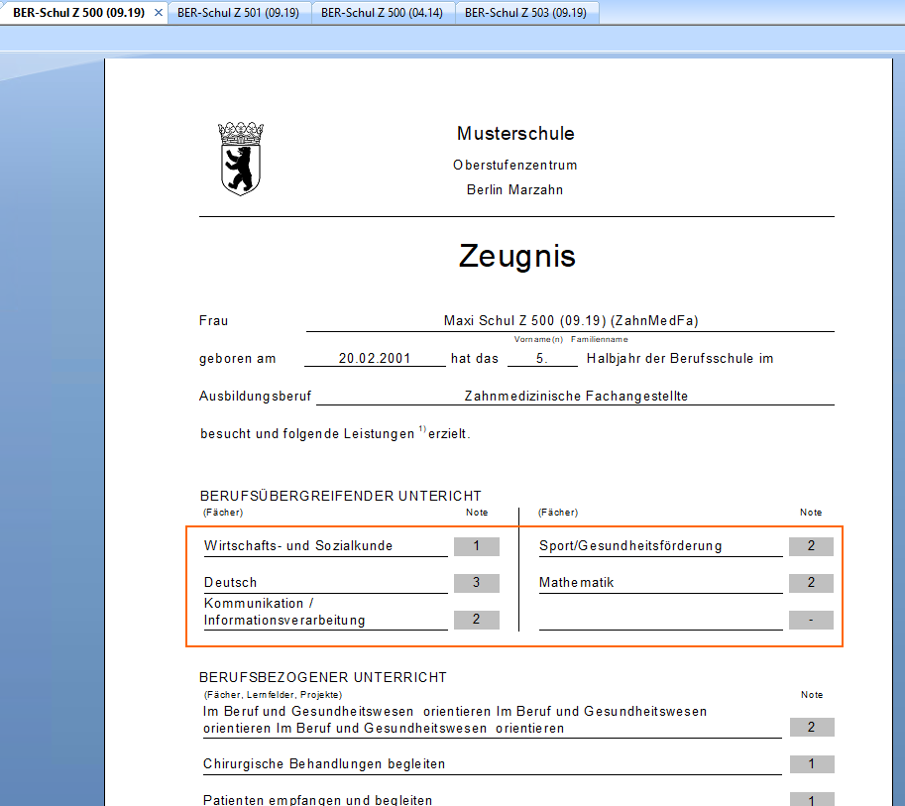This screenshot has width=905, height=806.
Task: Click the BERUFSBEZOGENER UNTERRICHT heading
Action: [x=322, y=677]
